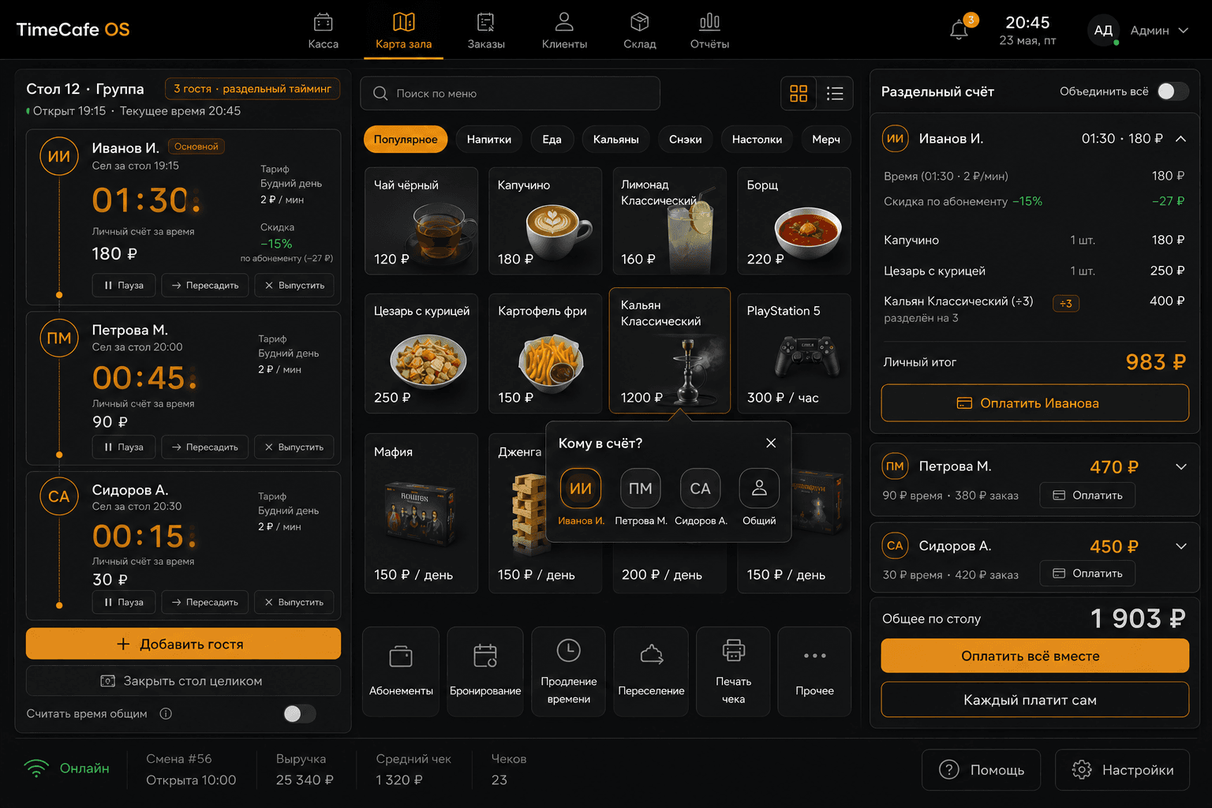Expand Петрова М. bill details

tap(1181, 467)
